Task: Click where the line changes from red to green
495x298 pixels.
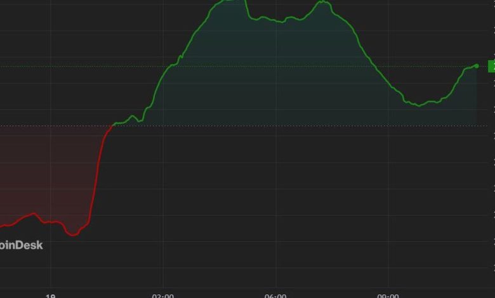Action: (x=112, y=126)
